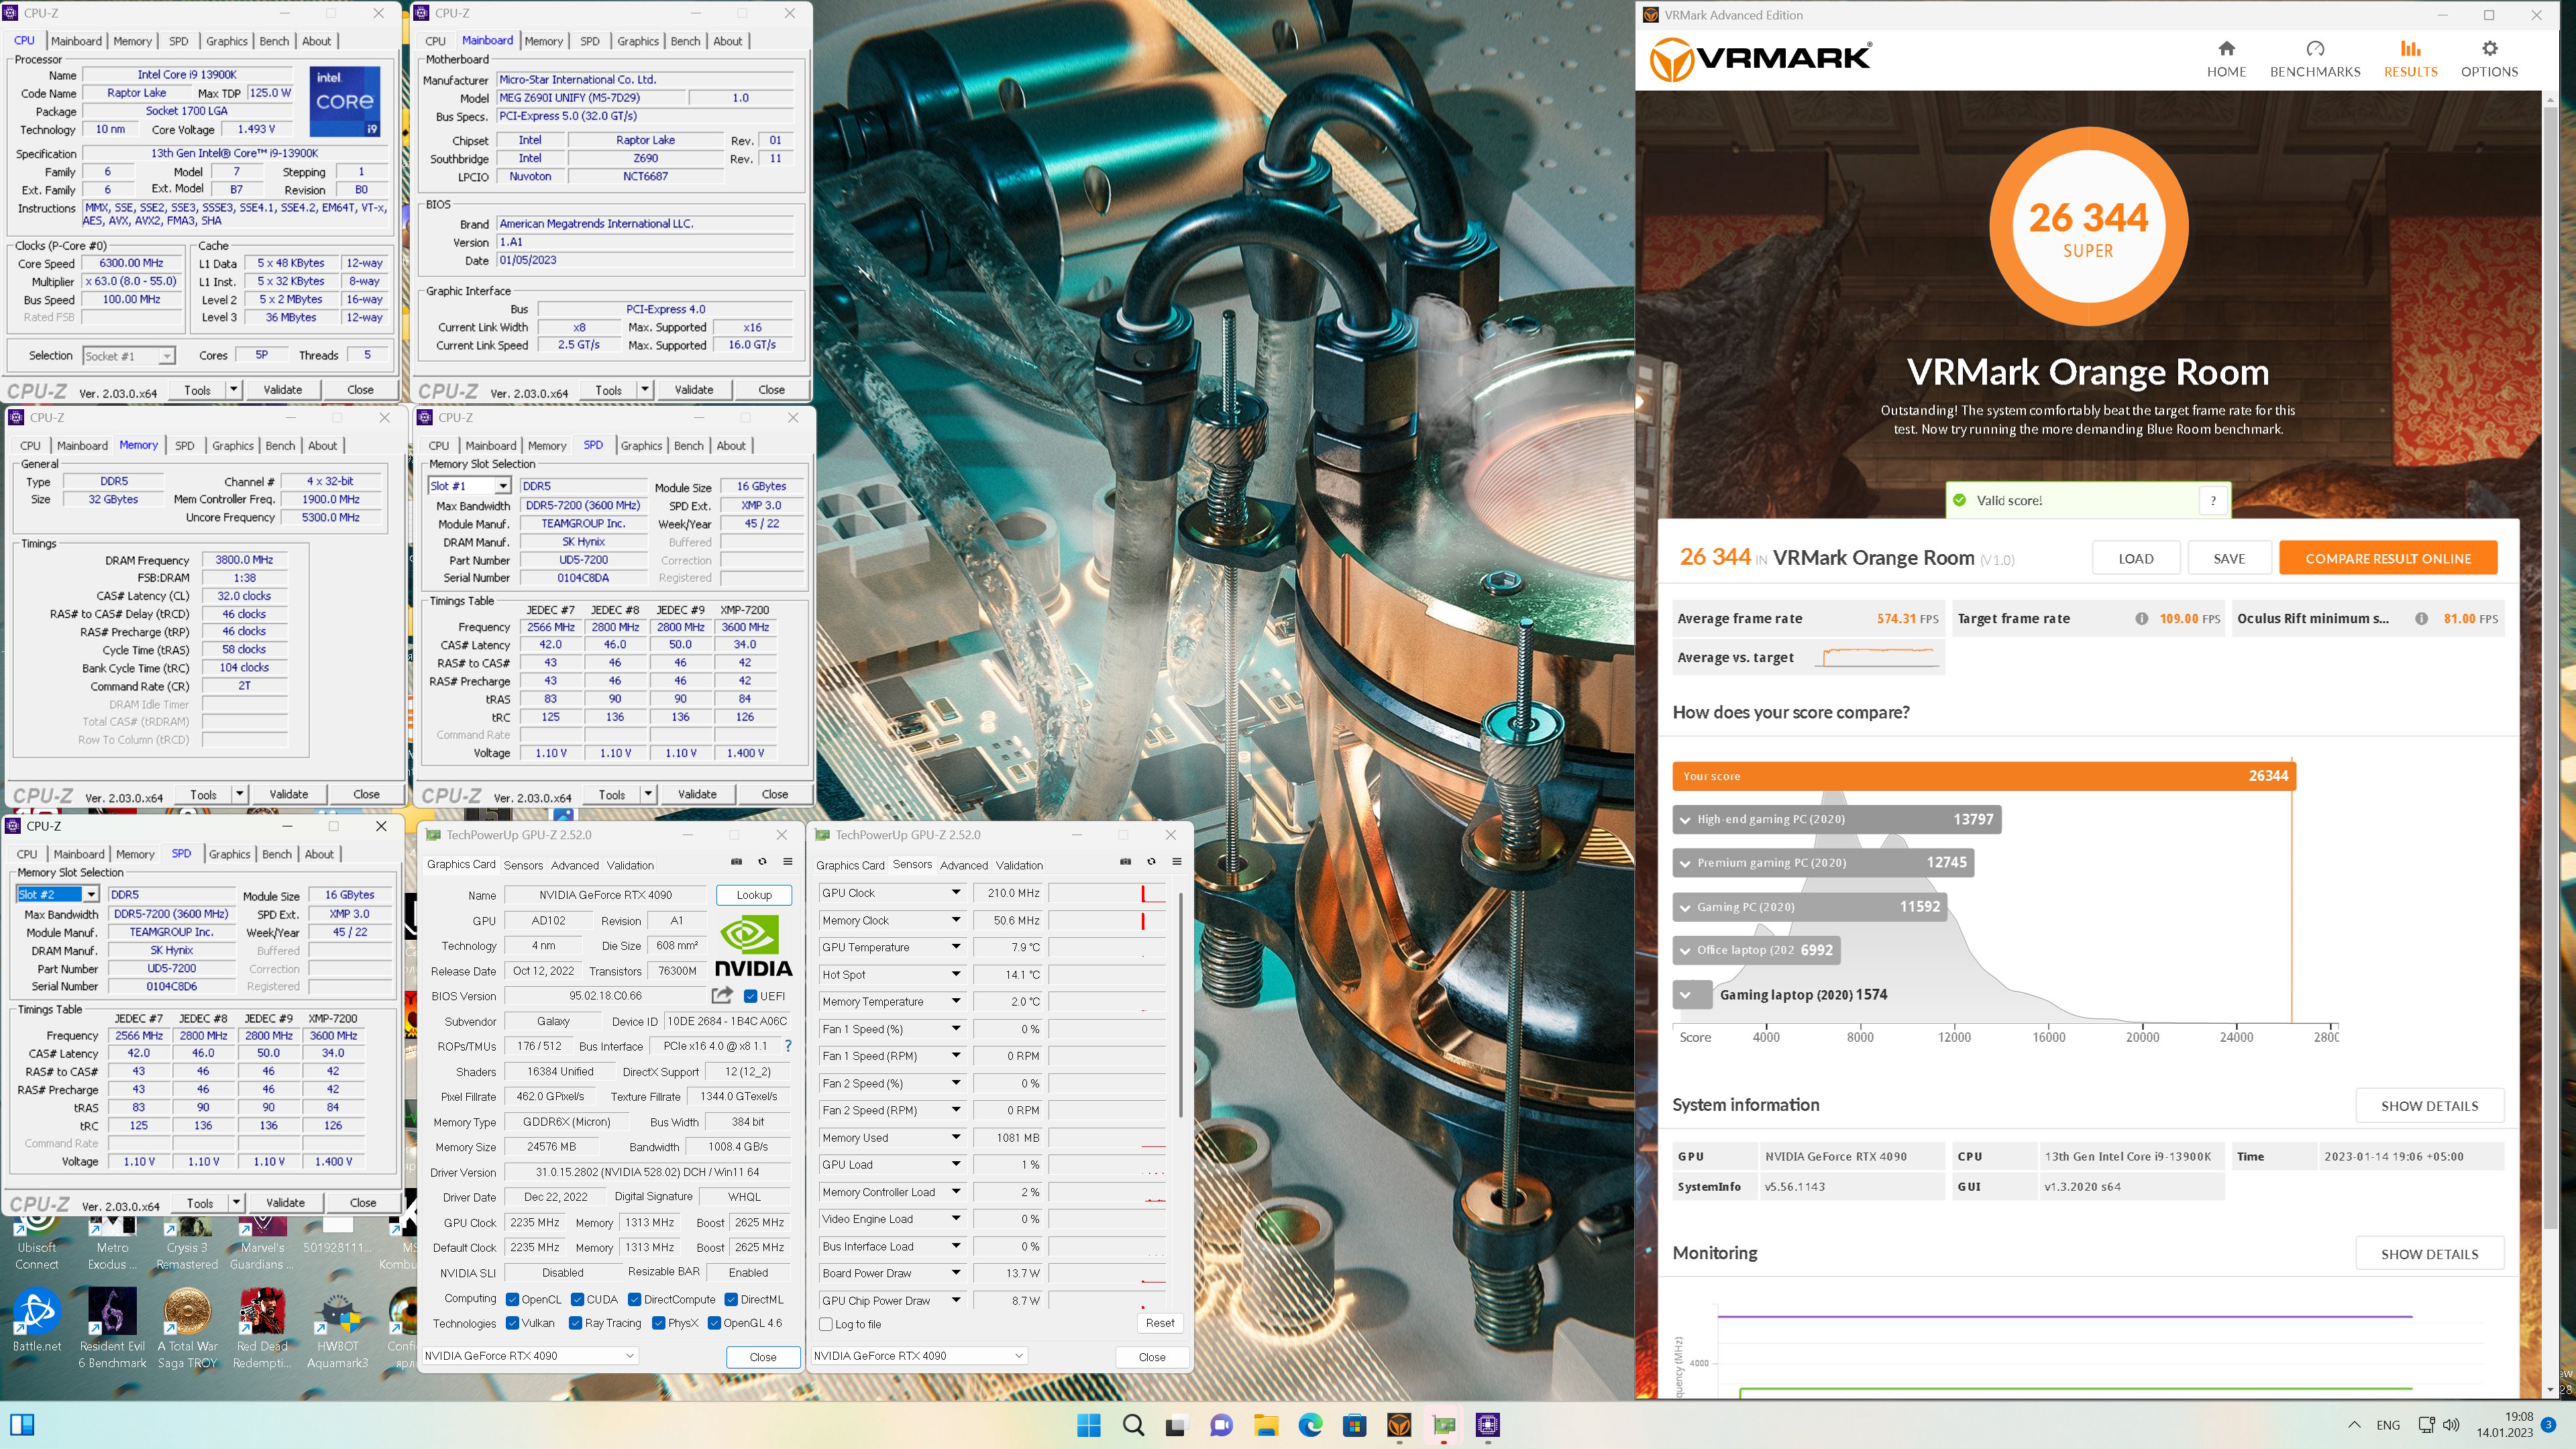Open Battle.net desktop shortcut
The height and width of the screenshot is (1449, 2576).
coord(37,1320)
